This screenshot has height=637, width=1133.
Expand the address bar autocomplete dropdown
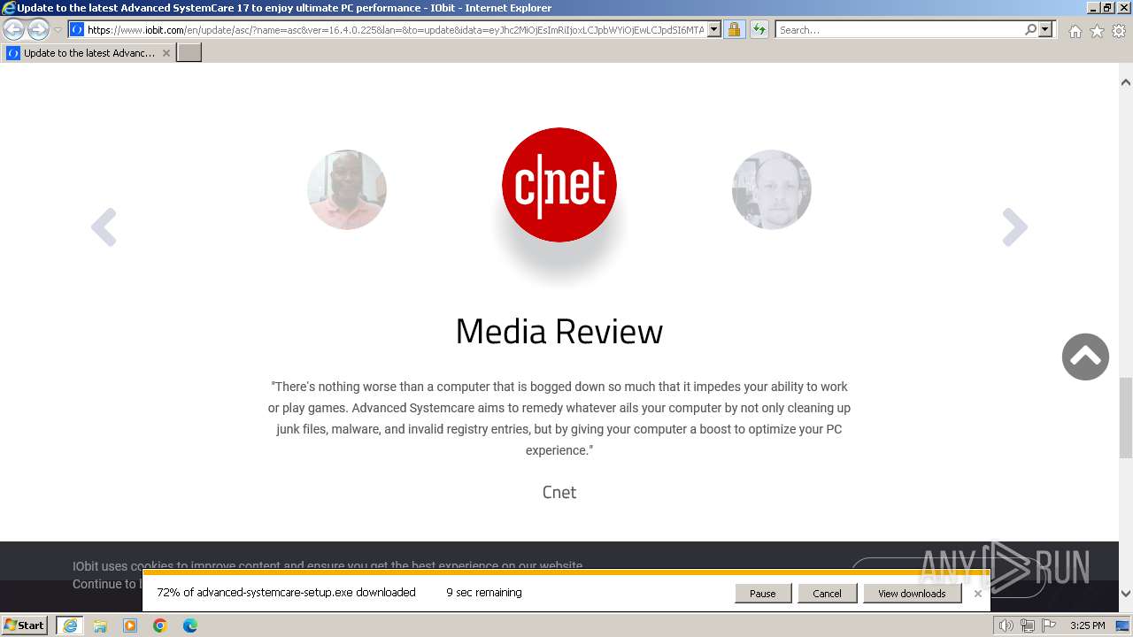[x=714, y=30]
